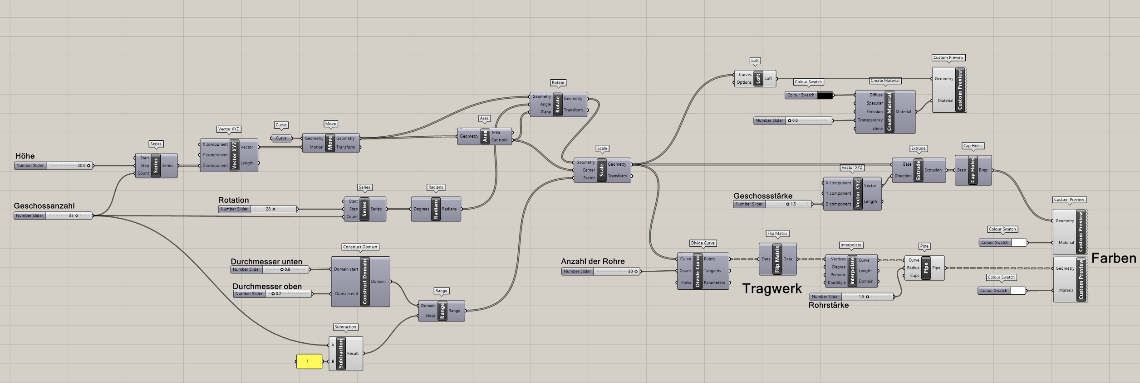The width and height of the screenshot is (1140, 383).
Task: Select the Curve parameter feeding Move
Action: click(x=281, y=139)
